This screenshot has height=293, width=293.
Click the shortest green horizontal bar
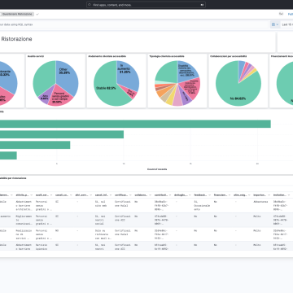click(8, 155)
